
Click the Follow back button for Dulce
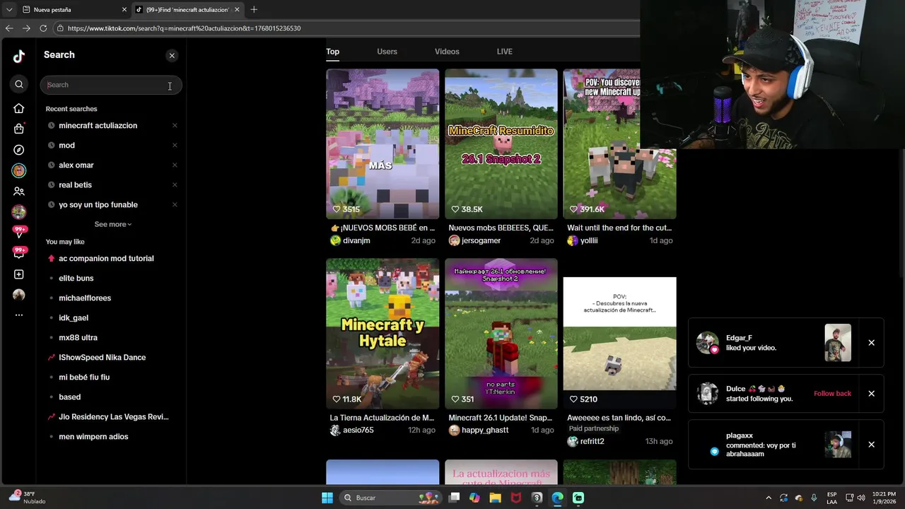(832, 394)
